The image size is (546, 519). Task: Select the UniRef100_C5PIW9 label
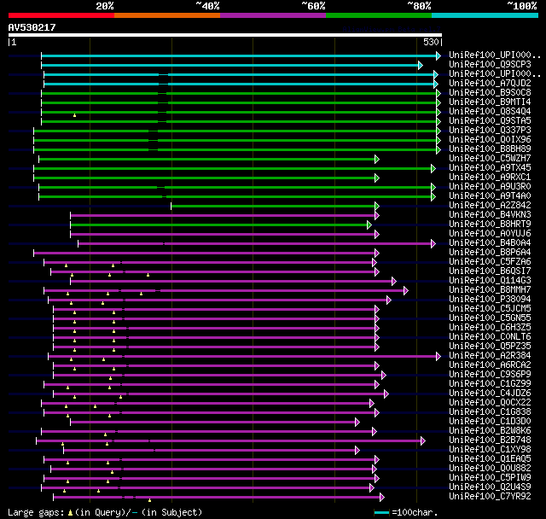(x=490, y=478)
